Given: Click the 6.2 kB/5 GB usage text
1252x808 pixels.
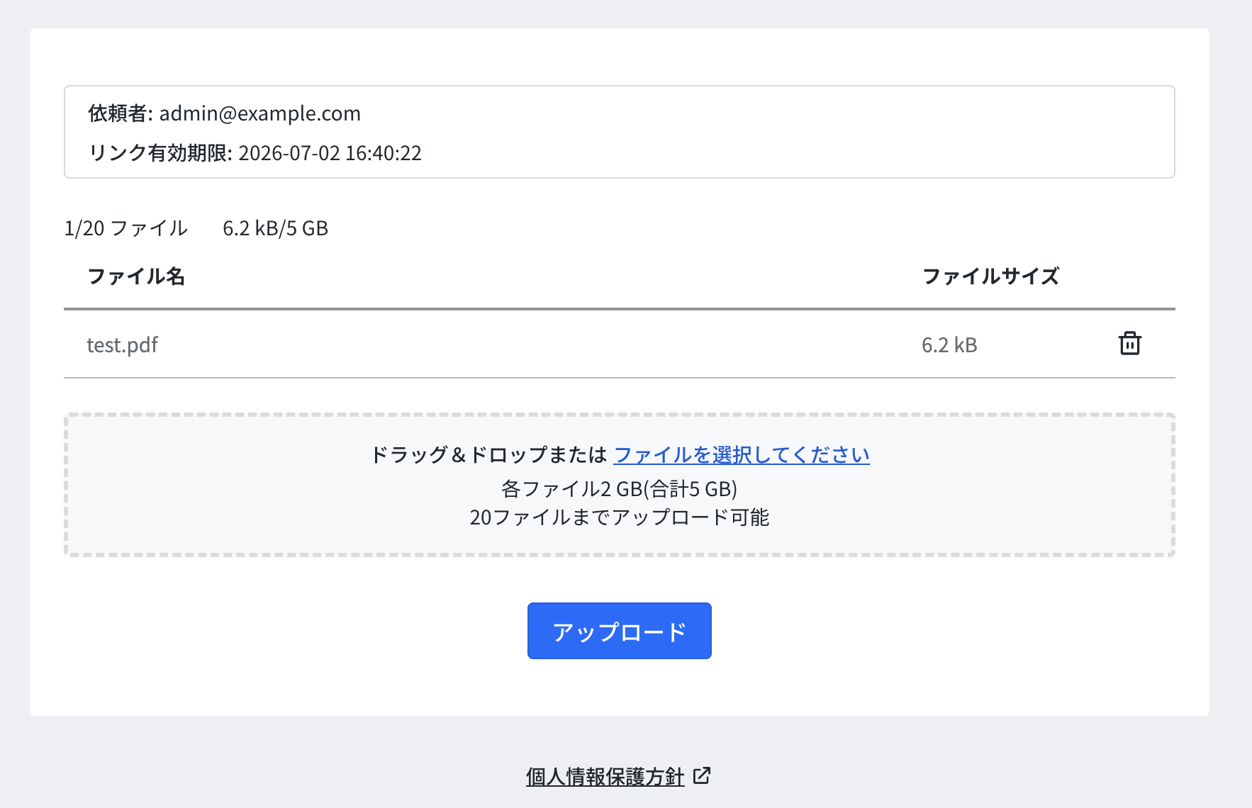Looking at the screenshot, I should click(275, 228).
